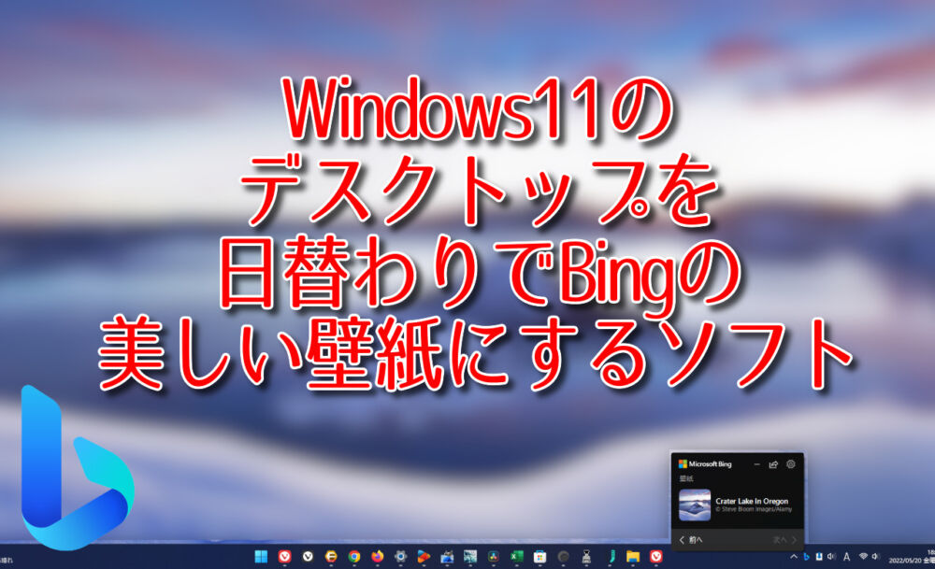Click the Microsoft Bing logo in panel
The width and height of the screenshot is (935, 569).
pyautogui.click(x=683, y=463)
